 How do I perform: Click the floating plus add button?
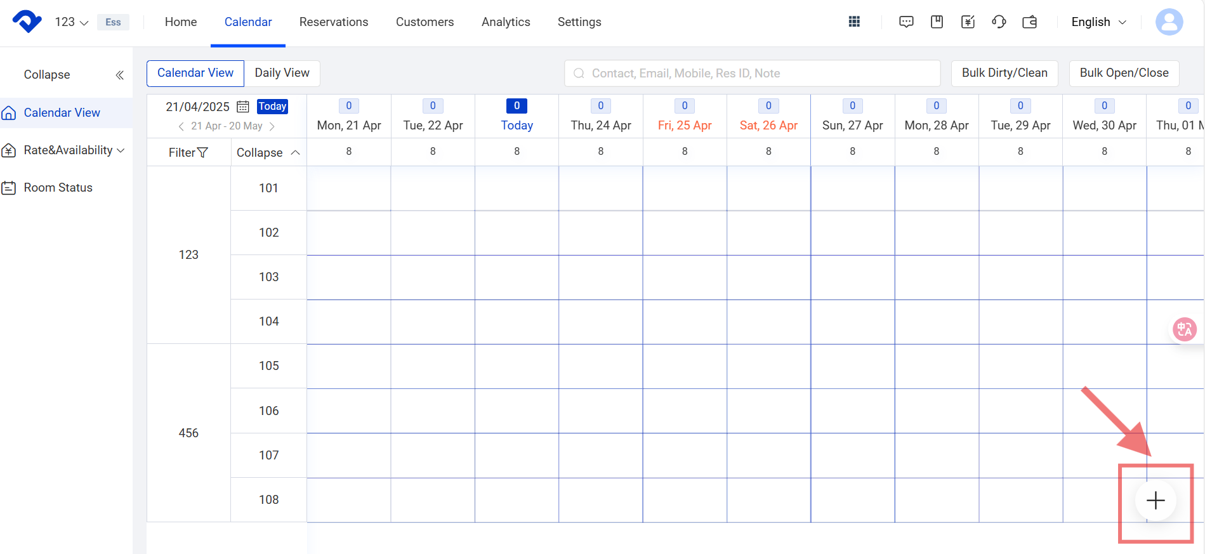click(x=1156, y=501)
